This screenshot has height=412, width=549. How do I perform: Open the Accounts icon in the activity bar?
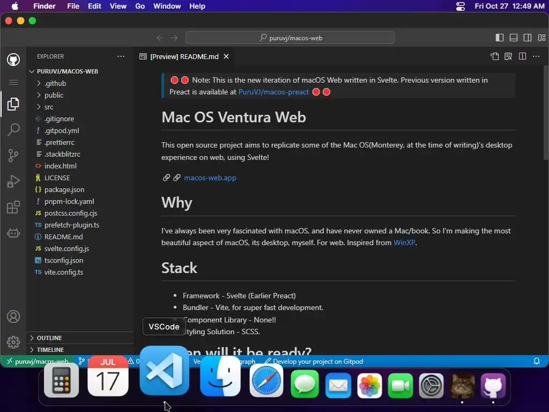tap(13, 317)
